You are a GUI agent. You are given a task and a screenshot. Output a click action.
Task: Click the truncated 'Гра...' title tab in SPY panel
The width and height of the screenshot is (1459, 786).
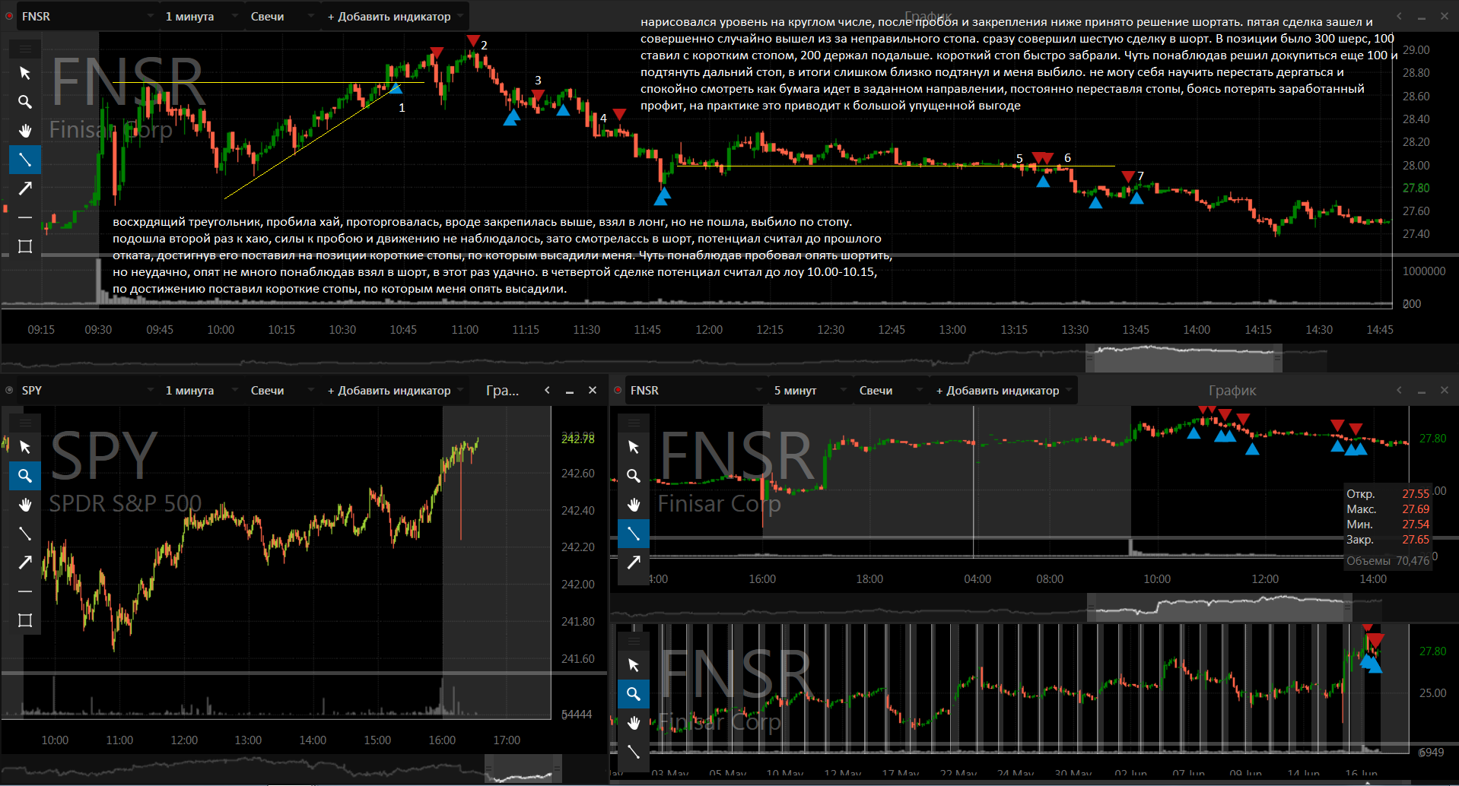[502, 390]
